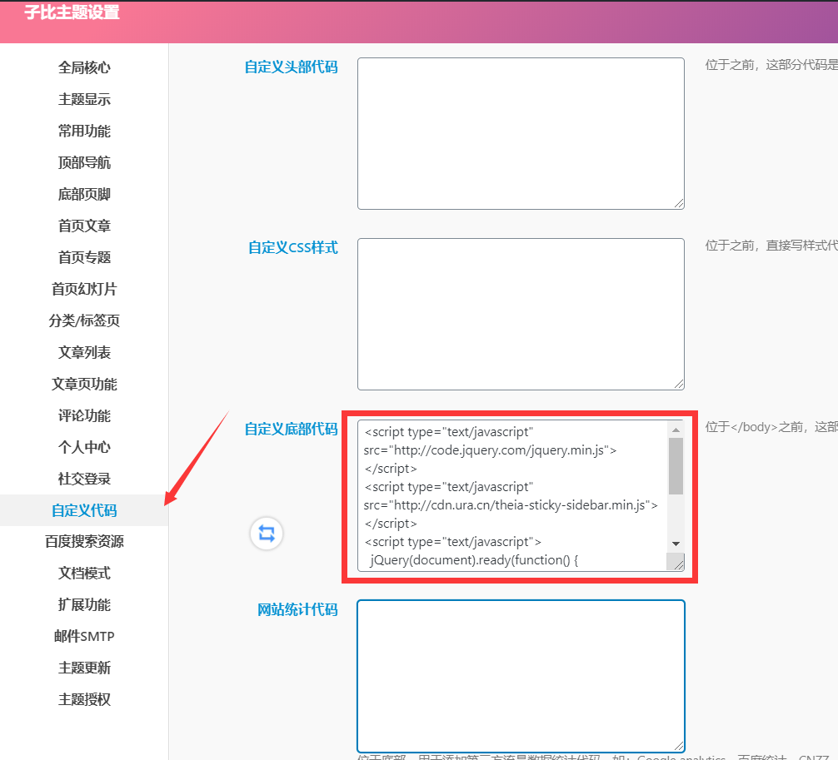The width and height of the screenshot is (838, 760).
Task: Open 首页专题 settings
Action: pyautogui.click(x=84, y=257)
